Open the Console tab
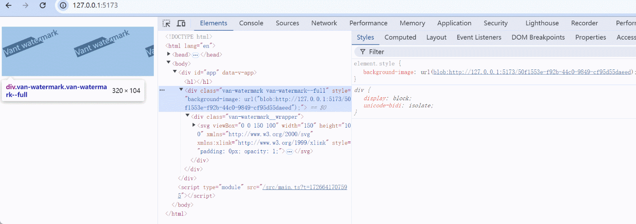This screenshot has height=224, width=636. pos(251,23)
